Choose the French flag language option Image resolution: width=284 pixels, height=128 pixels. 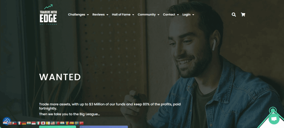19,123
